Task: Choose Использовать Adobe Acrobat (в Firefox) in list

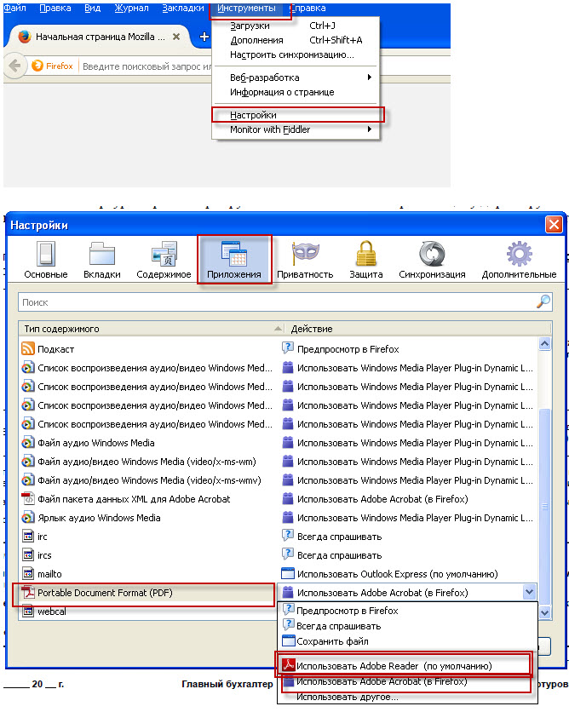Action: (x=406, y=681)
